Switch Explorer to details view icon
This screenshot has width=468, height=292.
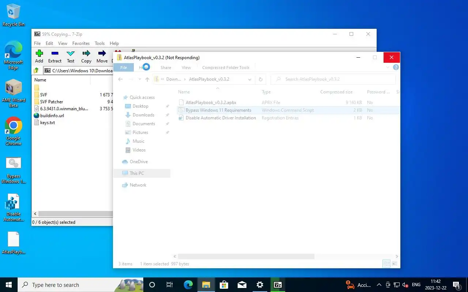click(386, 264)
